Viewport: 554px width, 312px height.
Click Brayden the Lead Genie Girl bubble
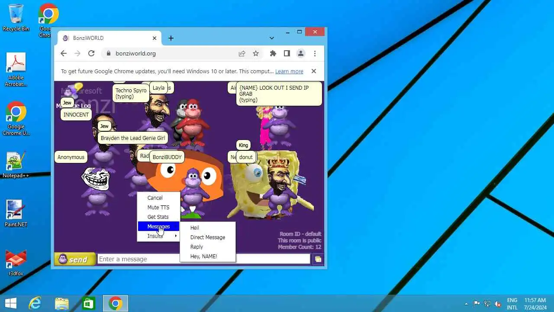point(132,138)
